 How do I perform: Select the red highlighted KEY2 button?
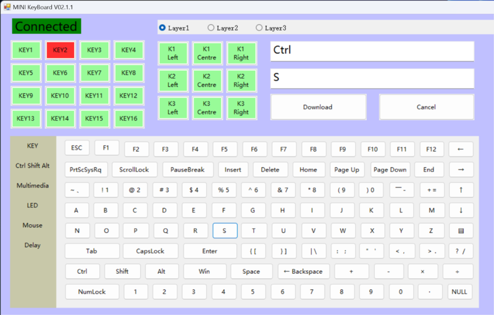click(x=60, y=51)
